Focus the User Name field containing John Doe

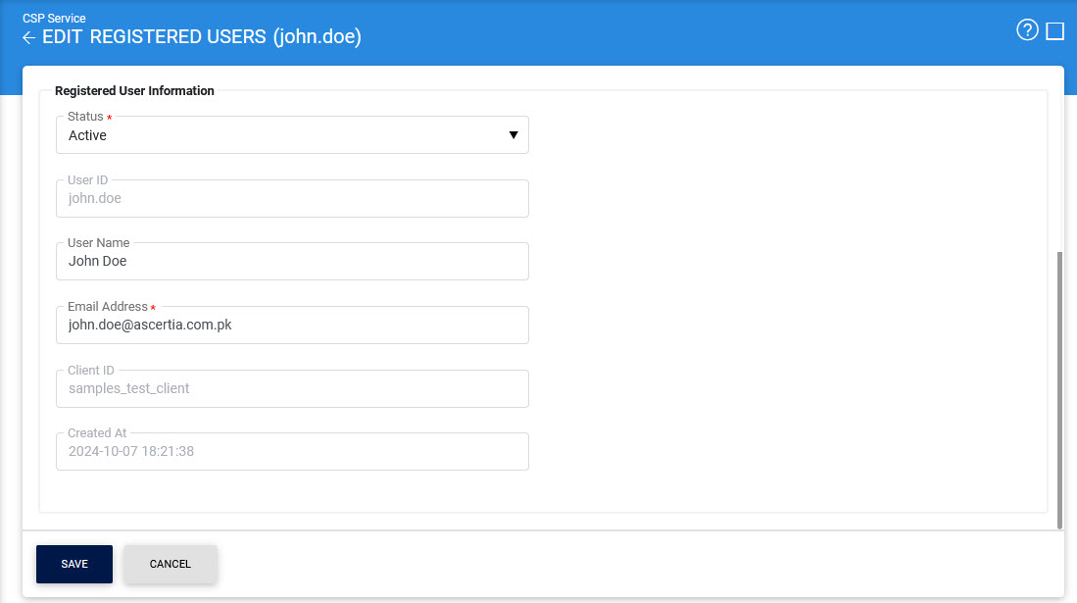292,262
